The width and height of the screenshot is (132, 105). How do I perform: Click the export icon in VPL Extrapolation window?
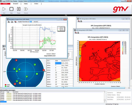pos(76,33)
